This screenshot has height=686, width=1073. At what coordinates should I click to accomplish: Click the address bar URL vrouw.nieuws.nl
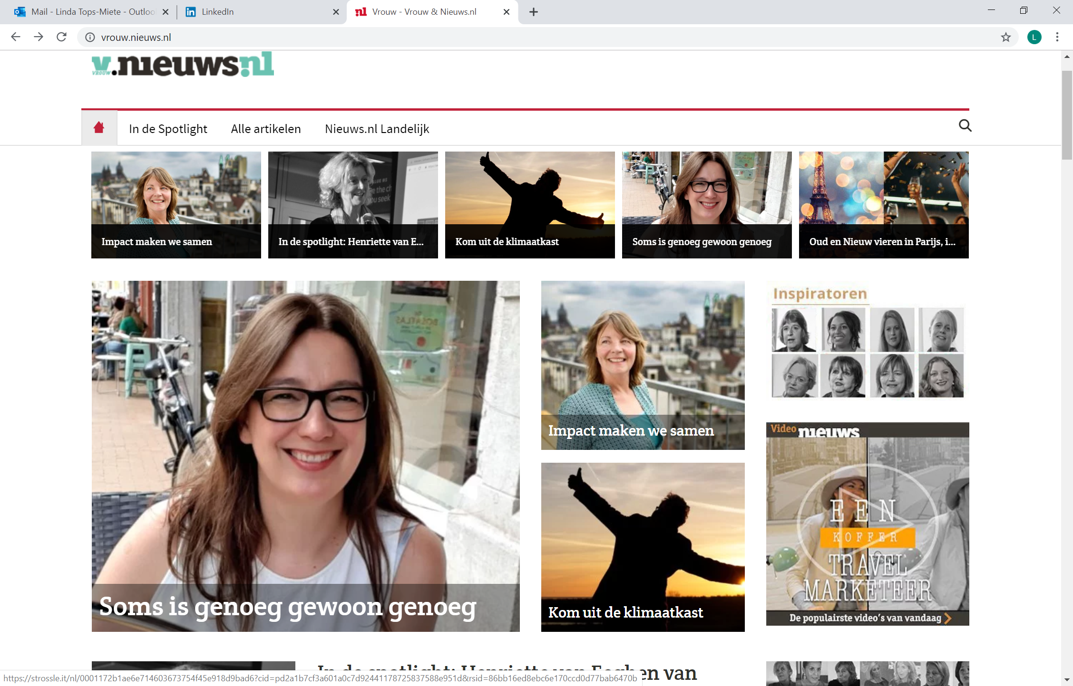tap(136, 37)
